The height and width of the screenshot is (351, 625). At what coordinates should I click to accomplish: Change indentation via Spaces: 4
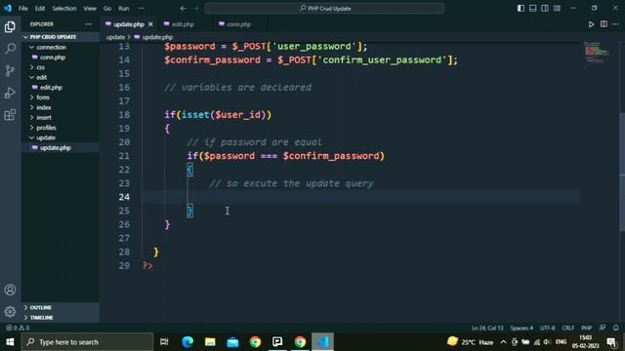coord(521,328)
